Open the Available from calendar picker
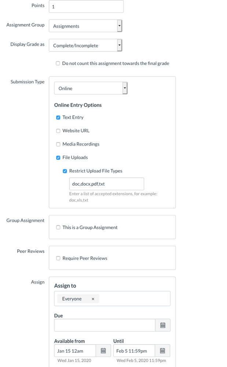The height and width of the screenshot is (367, 227). click(x=103, y=351)
